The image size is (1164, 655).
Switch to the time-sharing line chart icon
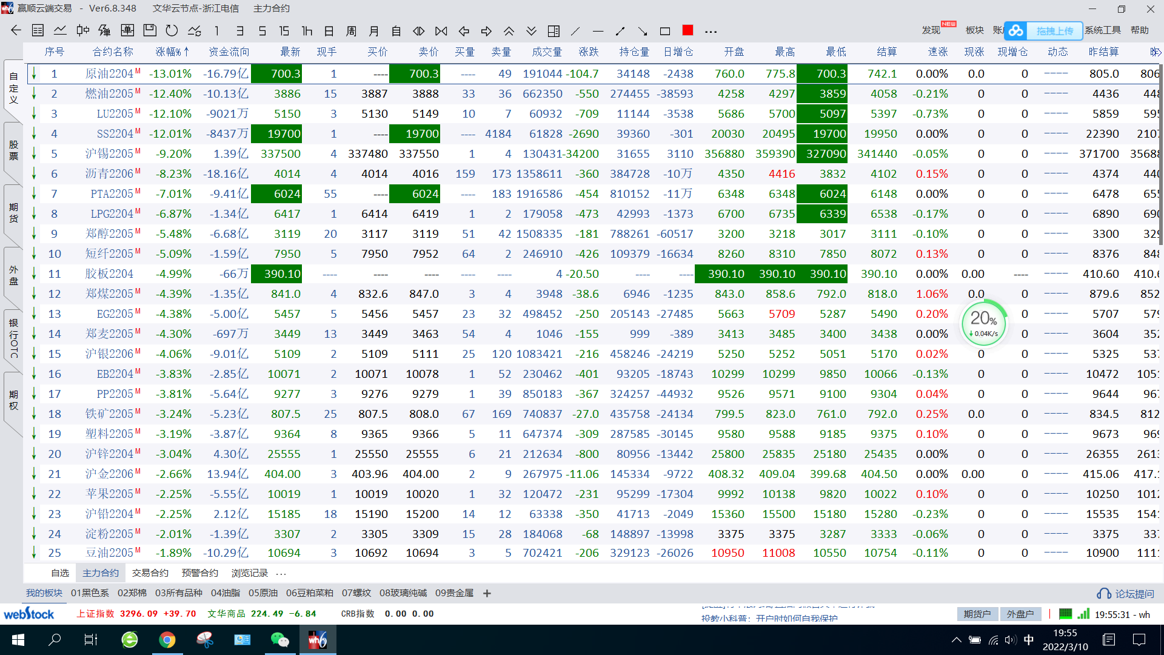point(60,30)
